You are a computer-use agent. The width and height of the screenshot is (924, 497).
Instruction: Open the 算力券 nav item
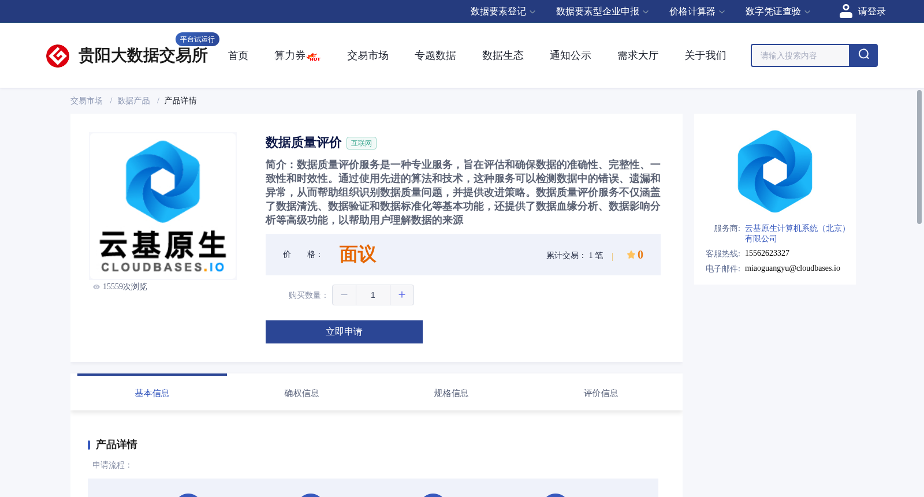point(290,55)
